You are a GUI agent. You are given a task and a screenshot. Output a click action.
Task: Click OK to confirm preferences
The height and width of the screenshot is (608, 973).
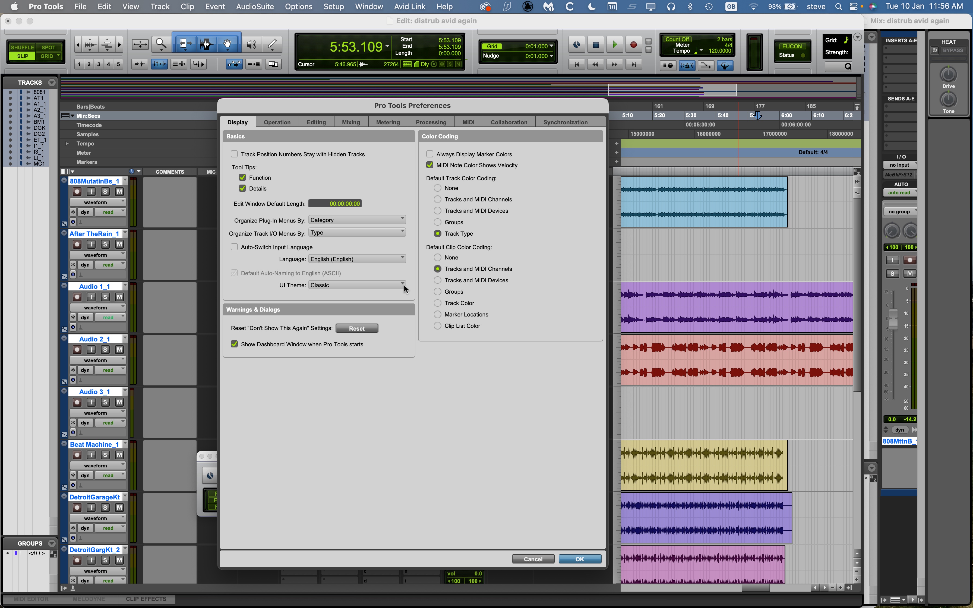579,559
